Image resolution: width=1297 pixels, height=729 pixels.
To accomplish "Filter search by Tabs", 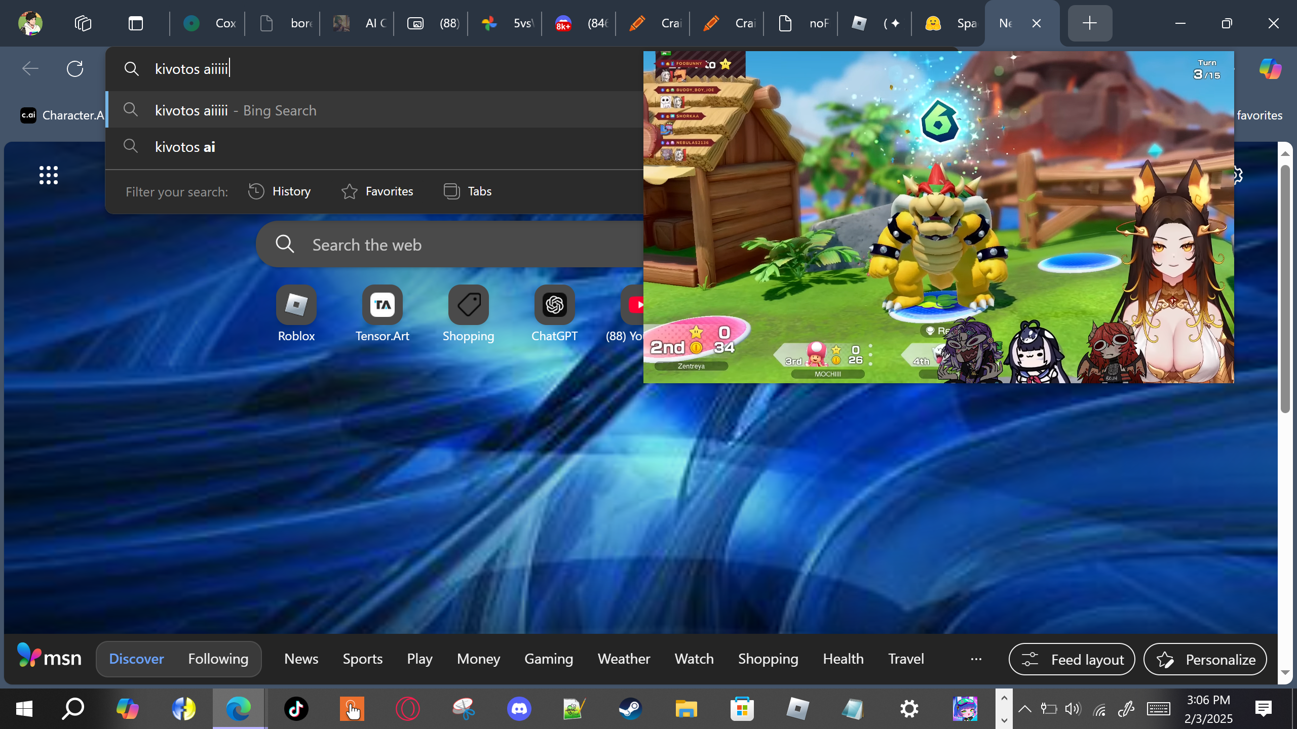I will pyautogui.click(x=467, y=191).
